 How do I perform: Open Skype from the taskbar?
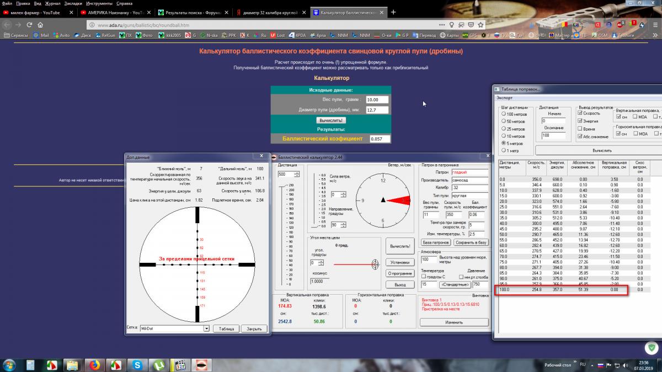click(x=137, y=365)
